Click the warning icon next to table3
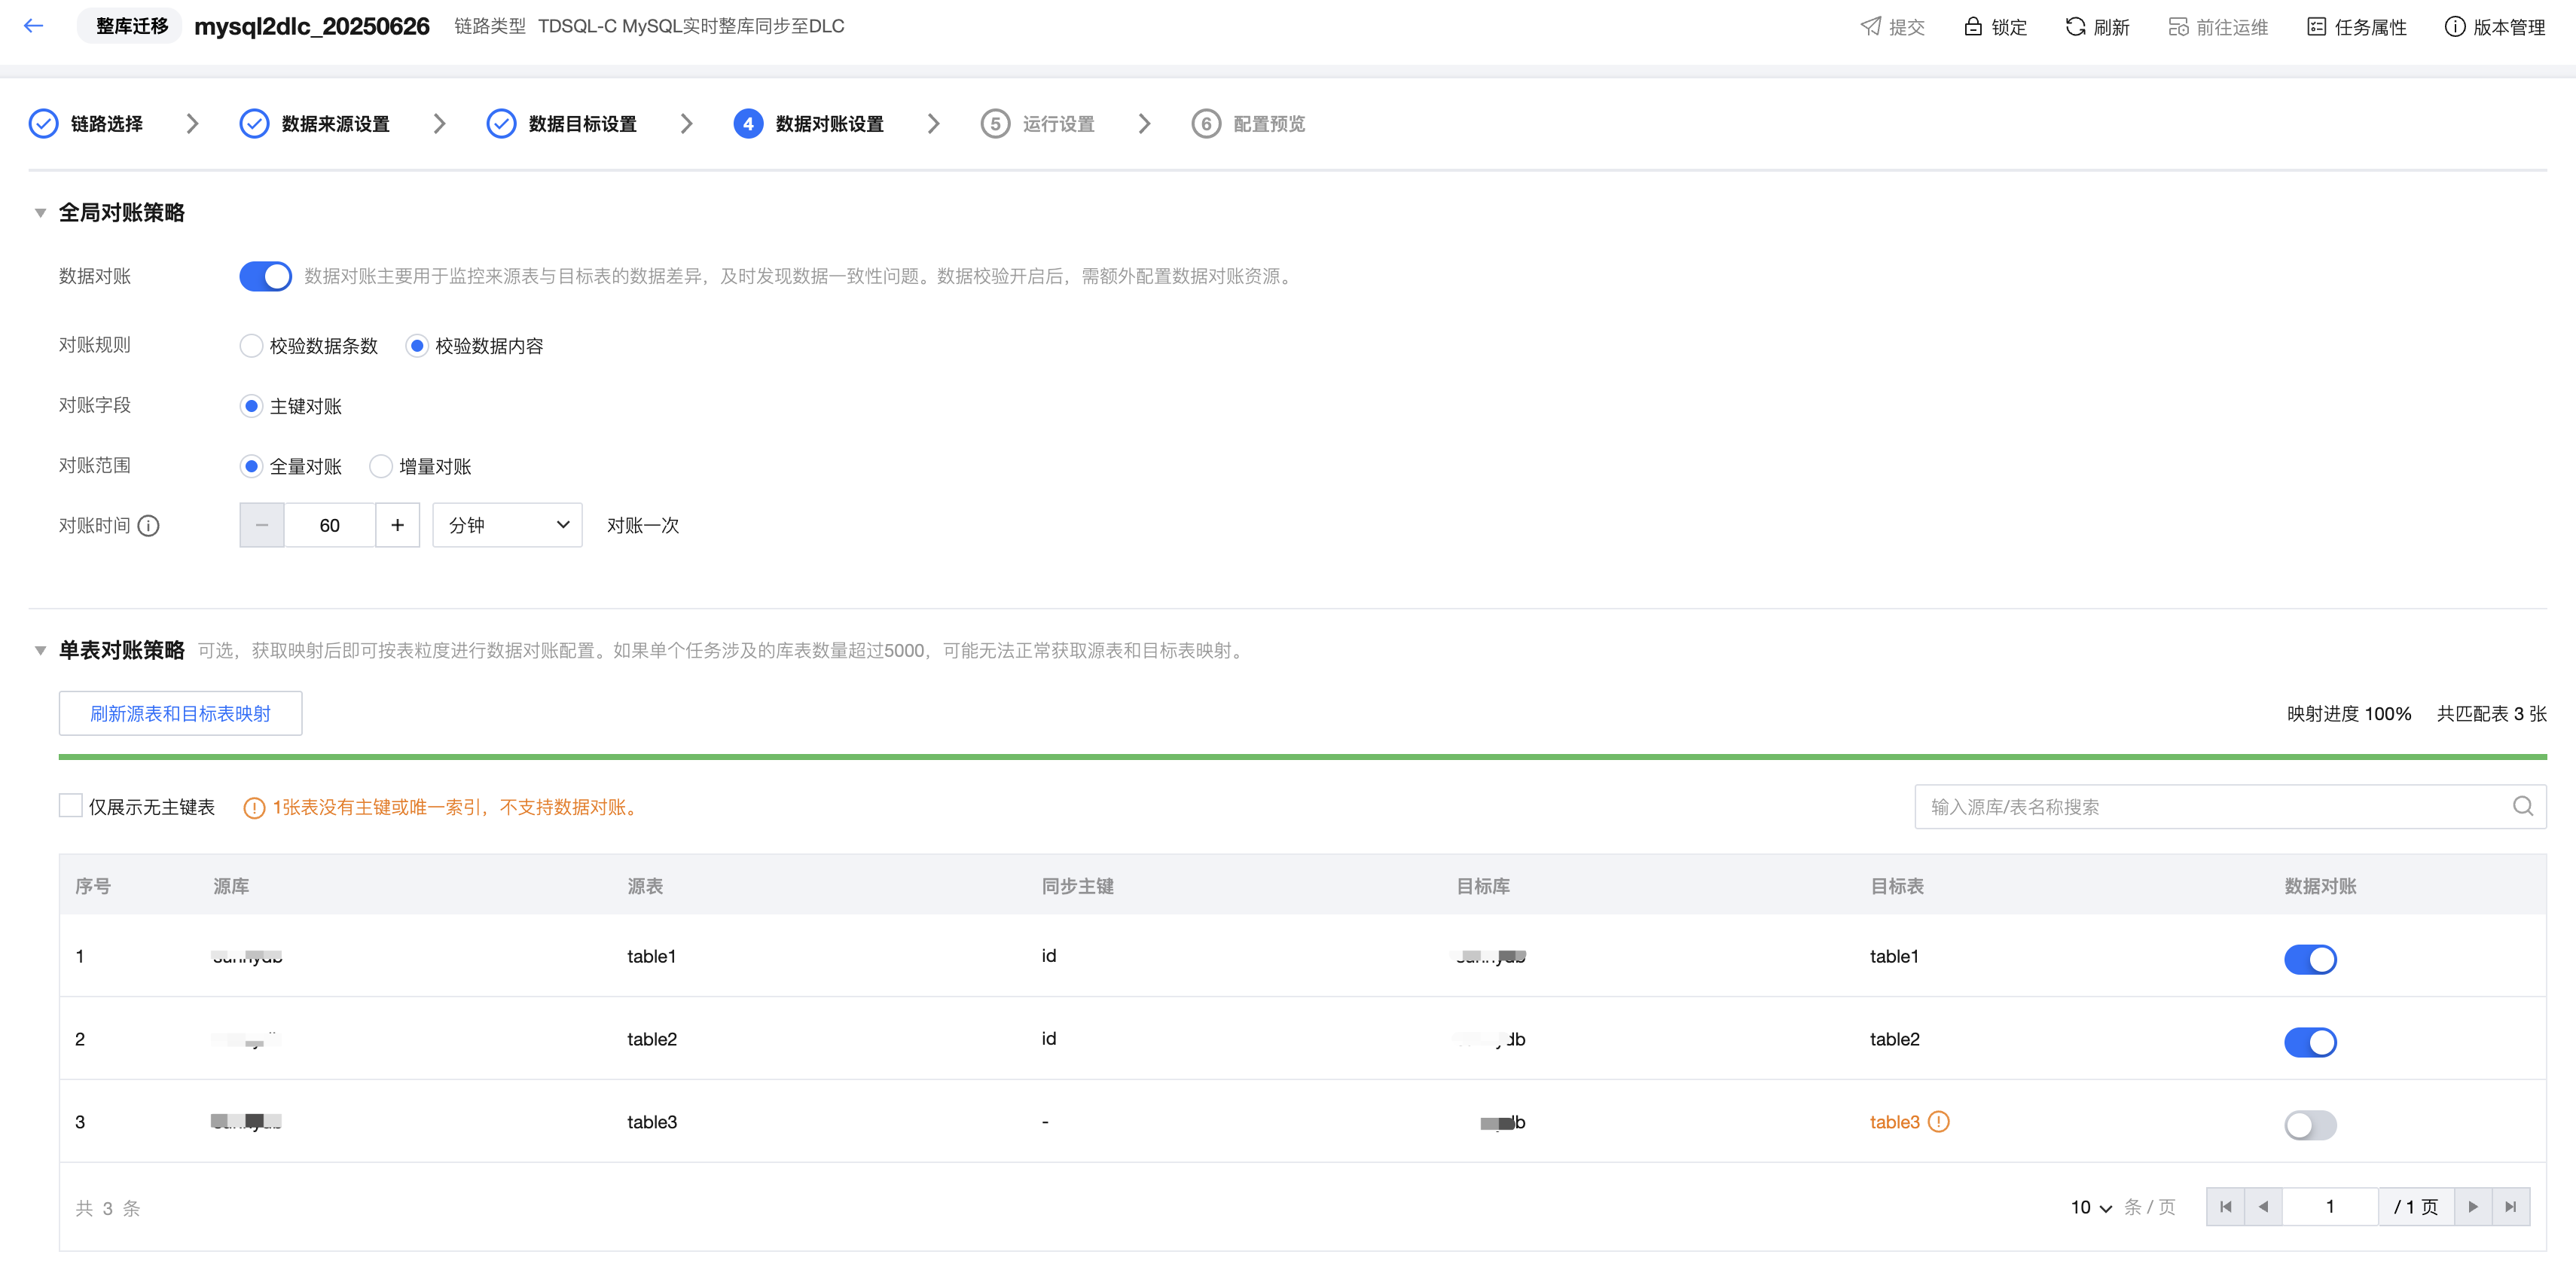2576x1276 pixels. [1939, 1122]
